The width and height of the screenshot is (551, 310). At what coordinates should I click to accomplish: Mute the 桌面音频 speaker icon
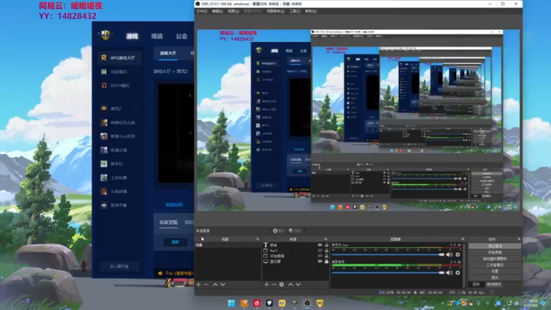tap(449, 272)
